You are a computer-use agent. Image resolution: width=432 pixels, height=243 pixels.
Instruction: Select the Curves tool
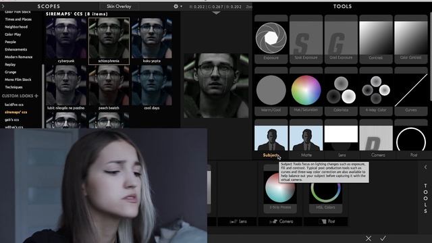point(410,92)
